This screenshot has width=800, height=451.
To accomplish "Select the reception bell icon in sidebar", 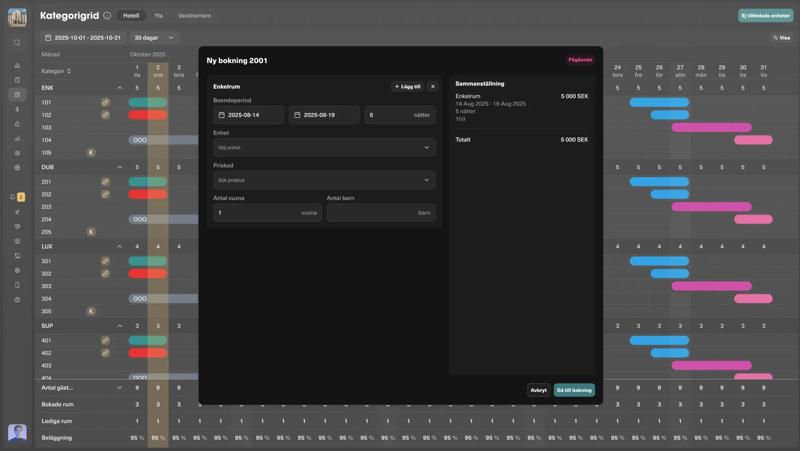I will pyautogui.click(x=17, y=65).
